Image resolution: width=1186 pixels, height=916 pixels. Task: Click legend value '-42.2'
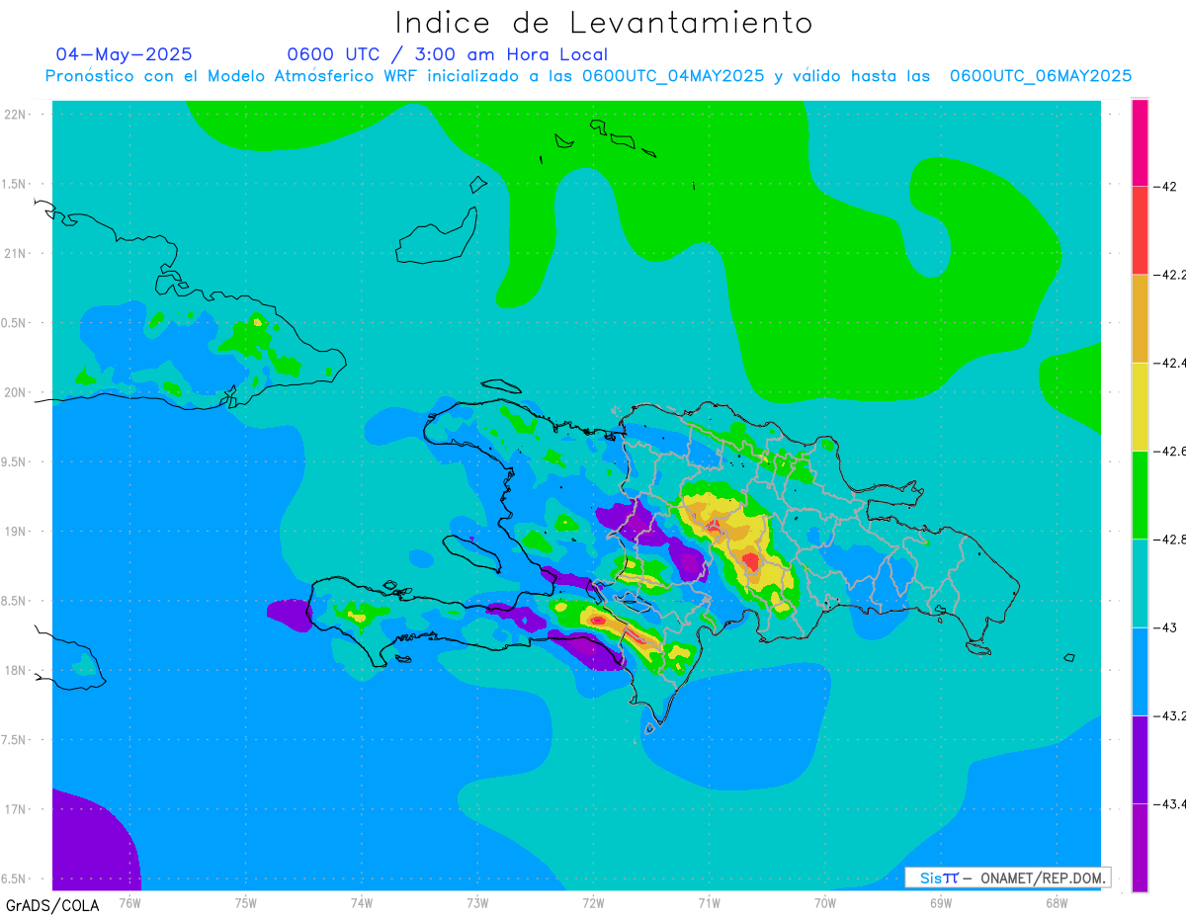coord(1170,275)
